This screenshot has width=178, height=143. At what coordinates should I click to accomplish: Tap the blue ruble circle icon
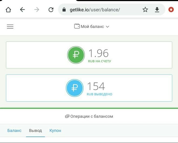75,88
